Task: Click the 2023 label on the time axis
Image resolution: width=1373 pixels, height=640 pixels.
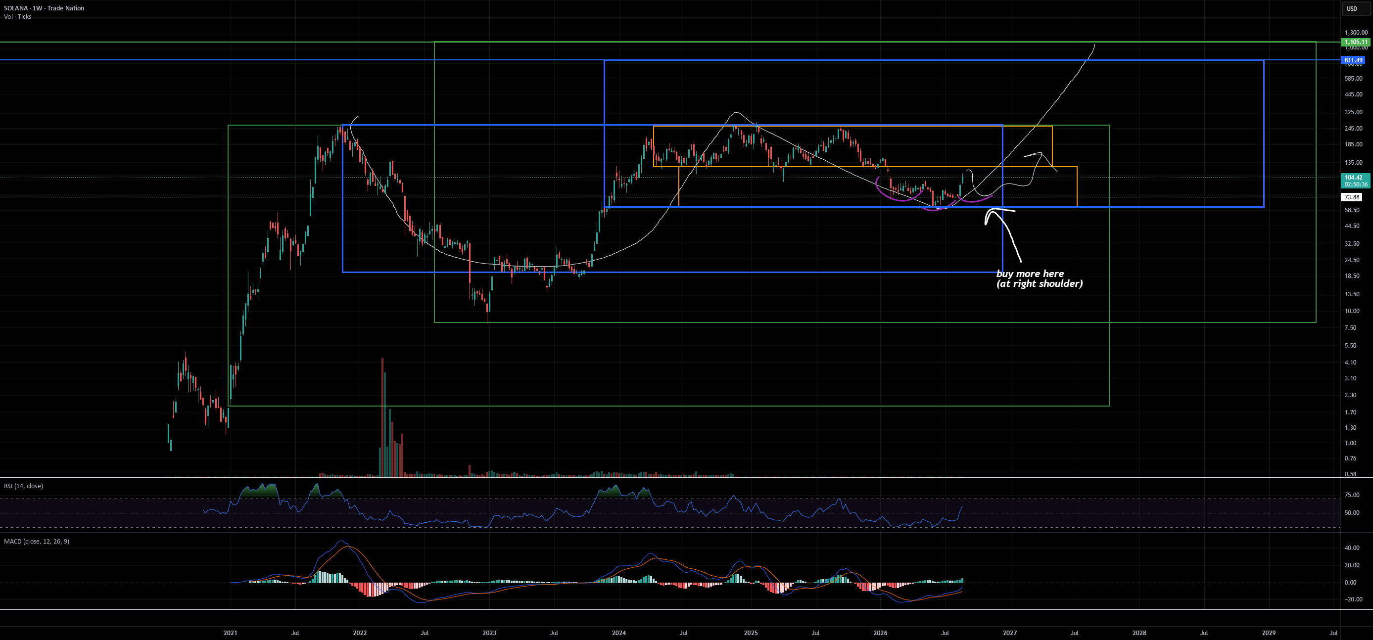Action: [x=489, y=633]
